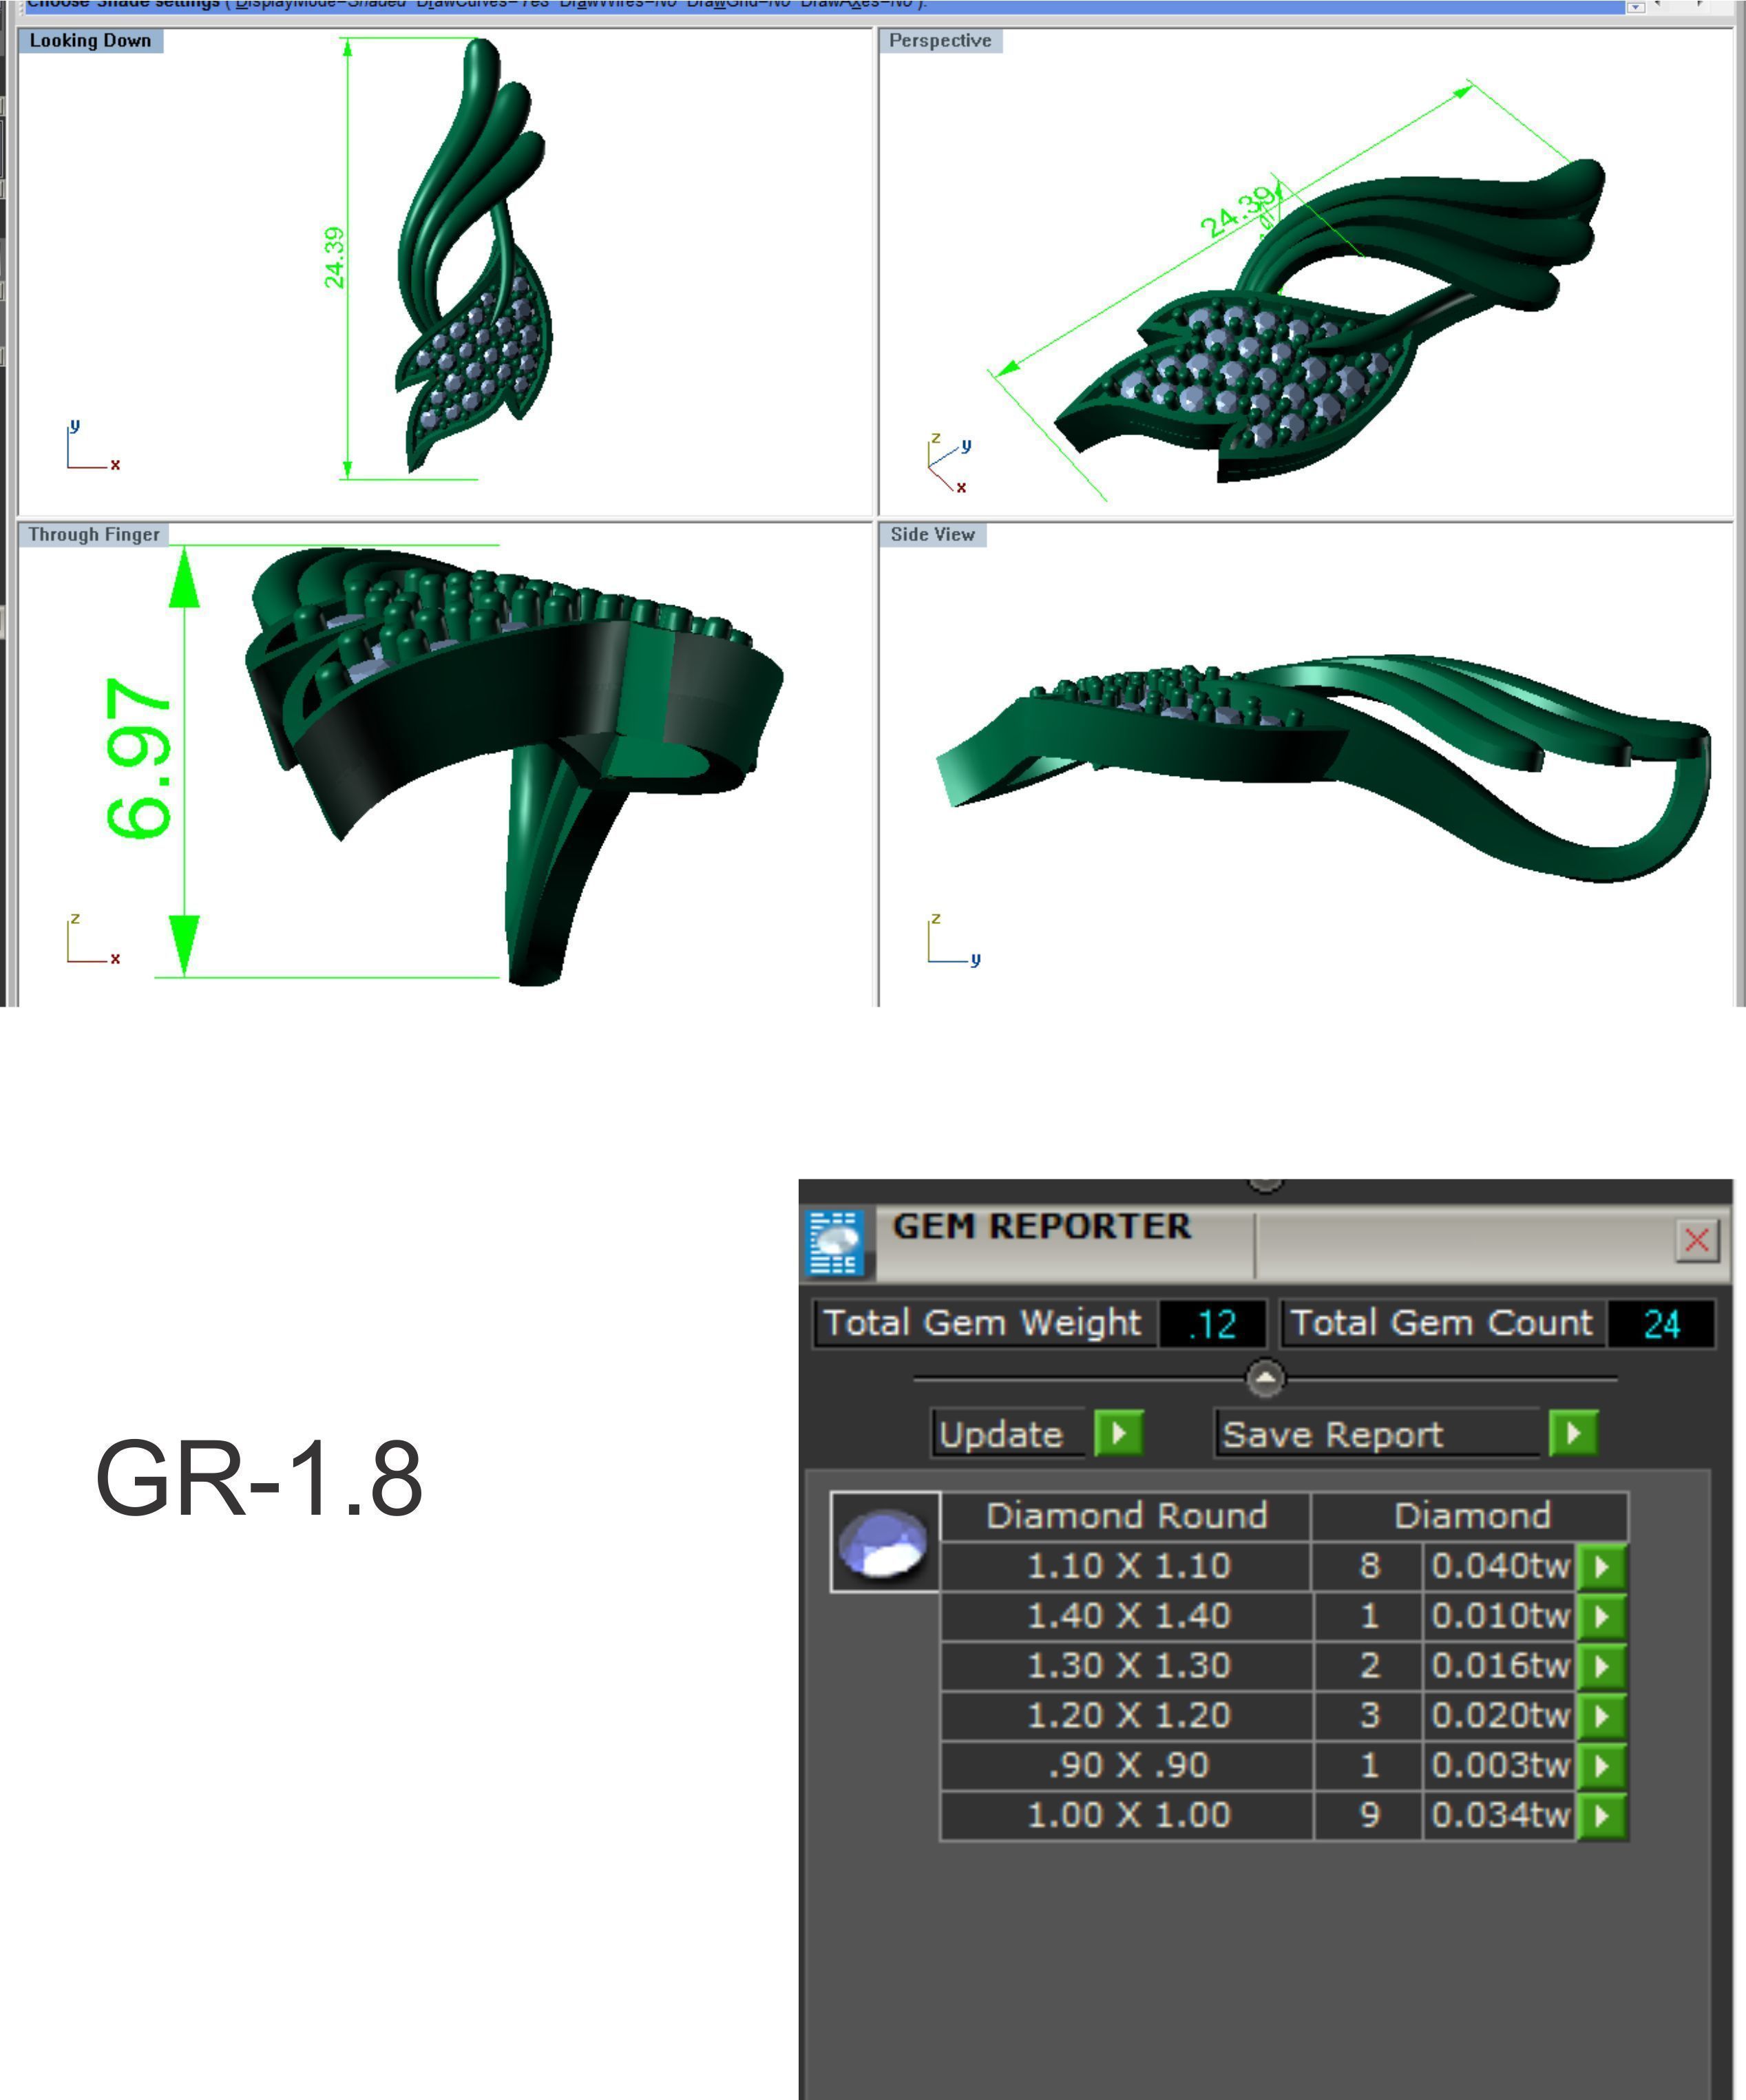Click green arrow for .90 X .90 row
1746x2100 pixels.
coord(1601,1766)
